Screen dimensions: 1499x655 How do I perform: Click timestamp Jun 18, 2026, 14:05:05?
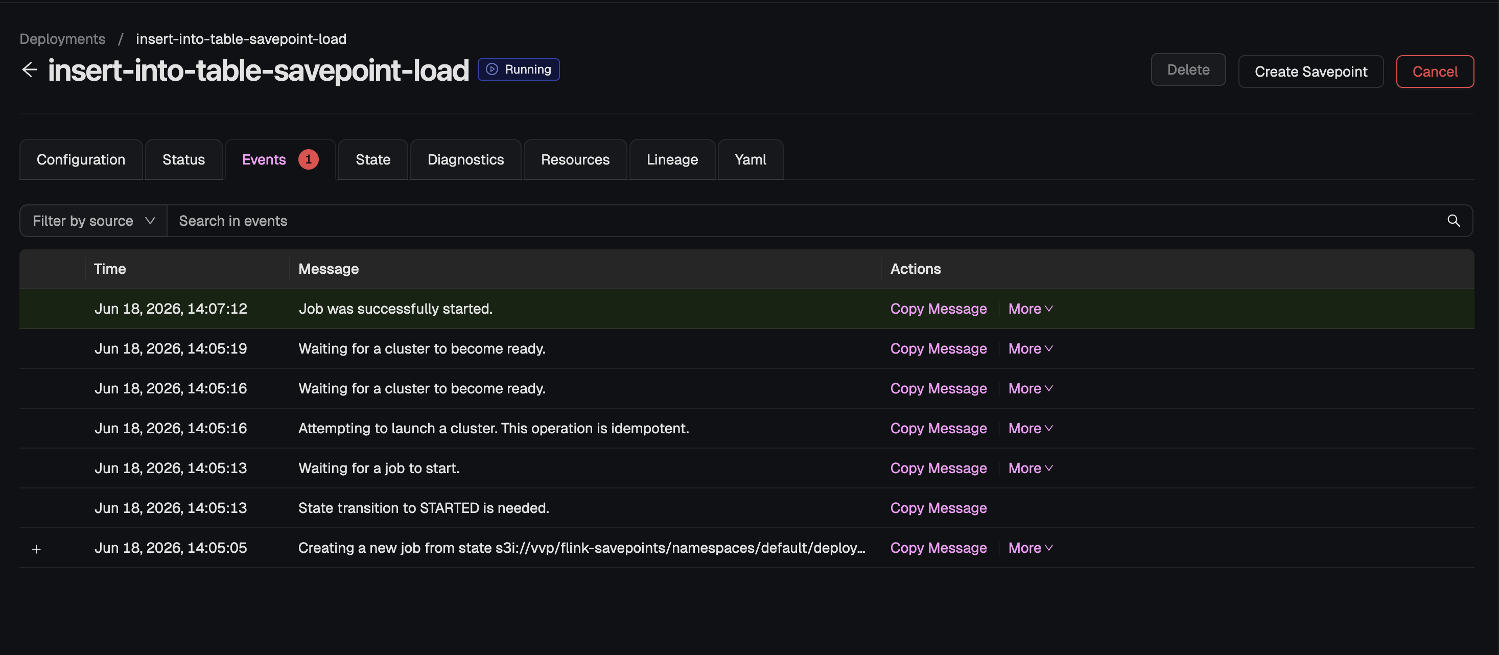pyautogui.click(x=171, y=548)
